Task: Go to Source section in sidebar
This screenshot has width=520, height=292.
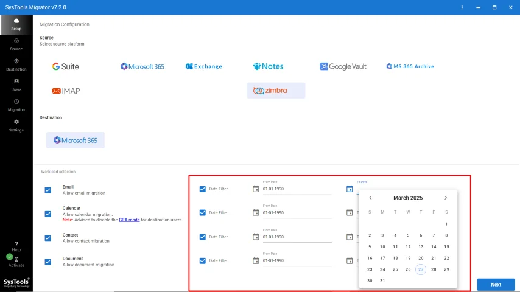Action: [16, 45]
